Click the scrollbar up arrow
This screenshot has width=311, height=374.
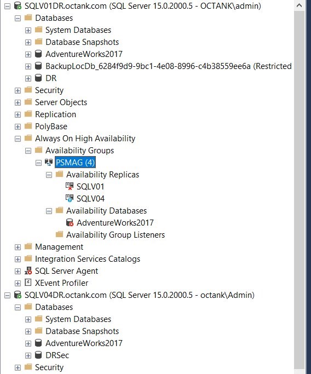[x=299, y=5]
